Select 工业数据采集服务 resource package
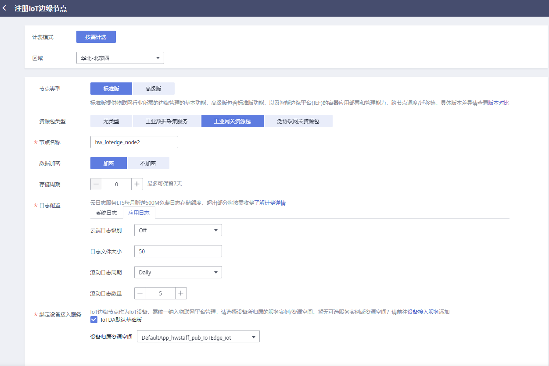The image size is (549, 366). pyautogui.click(x=167, y=121)
